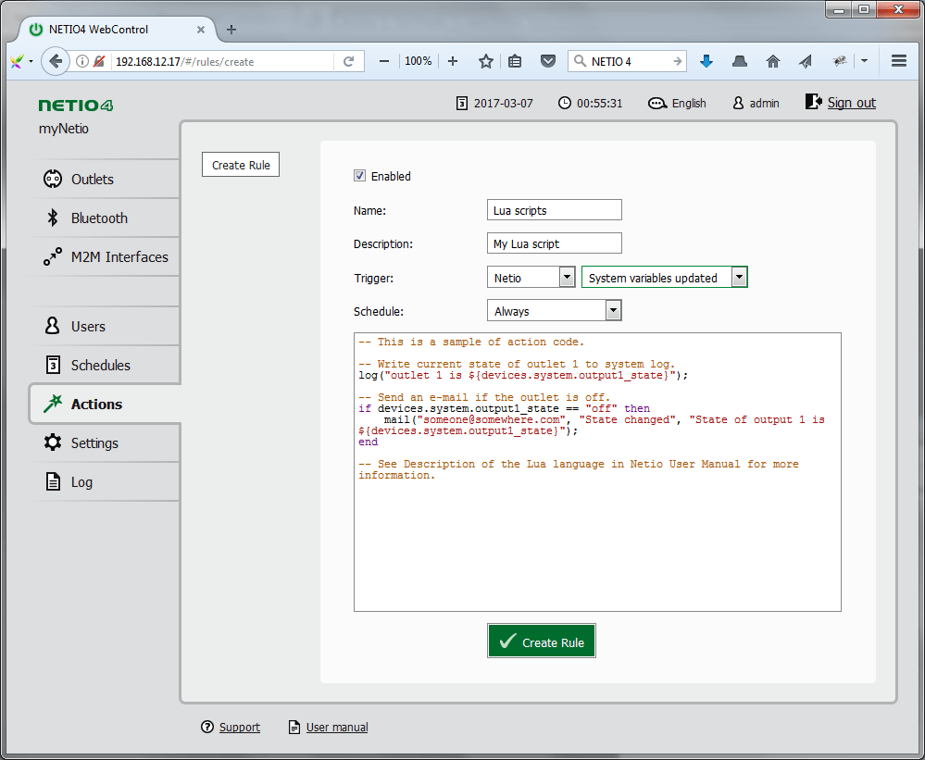Toggle the Enabled checkbox
Image resolution: width=925 pixels, height=760 pixels.
click(359, 176)
